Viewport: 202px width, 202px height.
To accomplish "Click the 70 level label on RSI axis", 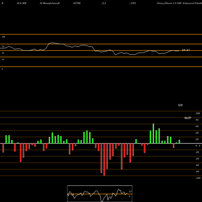I will coord(3,46).
